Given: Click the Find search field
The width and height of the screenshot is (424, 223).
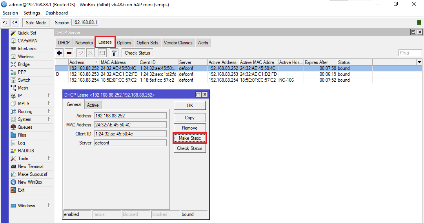Looking at the screenshot, I should click(x=410, y=53).
